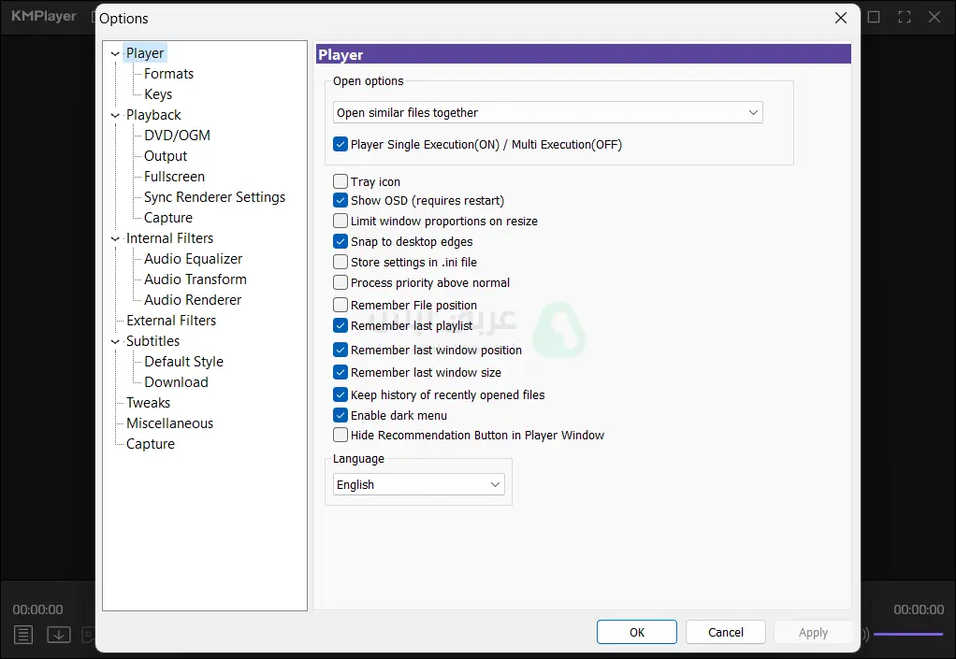Viewport: 956px width, 659px height.
Task: Select Audio Equalizer in the options tree
Action: tap(193, 259)
